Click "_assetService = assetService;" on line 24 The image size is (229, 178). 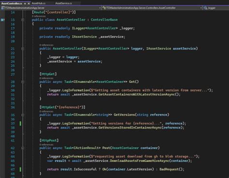(x=75, y=62)
